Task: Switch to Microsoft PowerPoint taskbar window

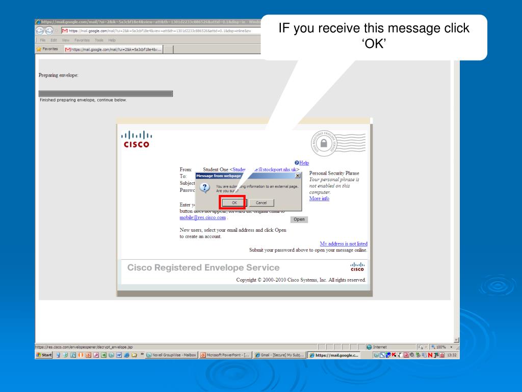Action: pos(225,355)
